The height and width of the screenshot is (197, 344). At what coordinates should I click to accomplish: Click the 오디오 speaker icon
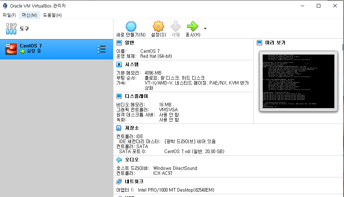tap(119, 160)
